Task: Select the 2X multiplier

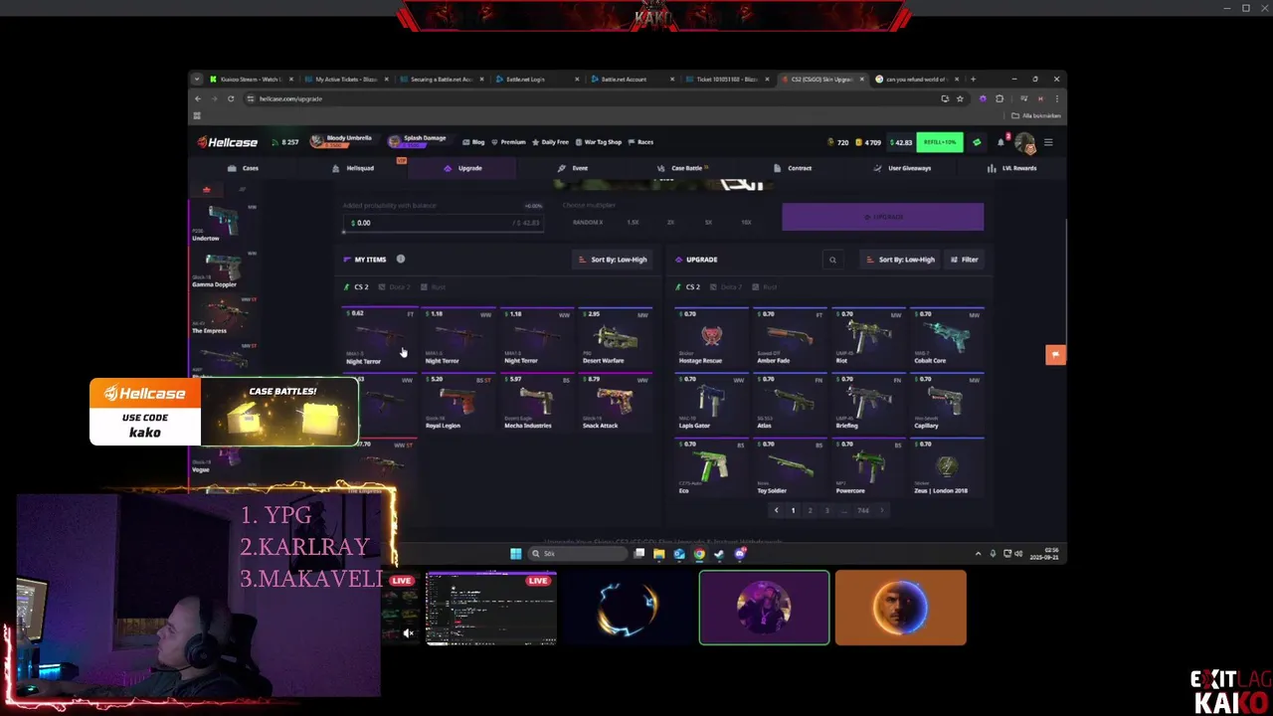Action: 670,223
